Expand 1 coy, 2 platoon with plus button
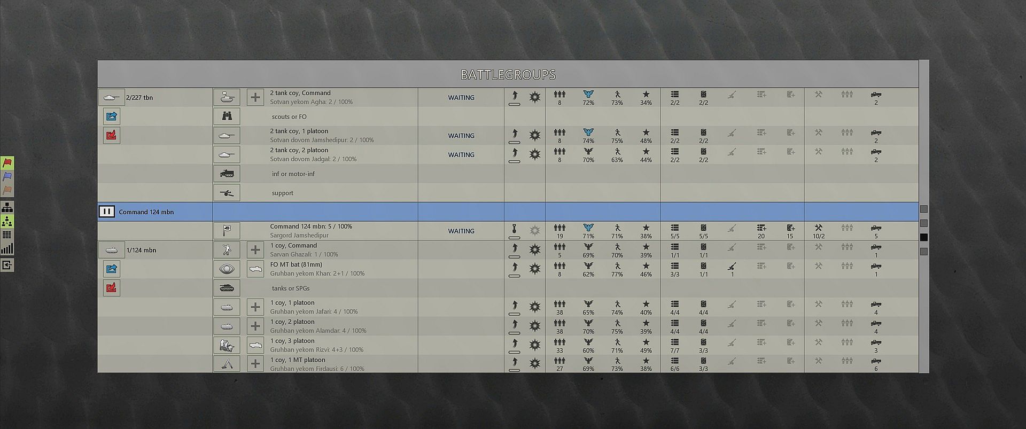This screenshot has height=429, width=1026. tap(255, 326)
